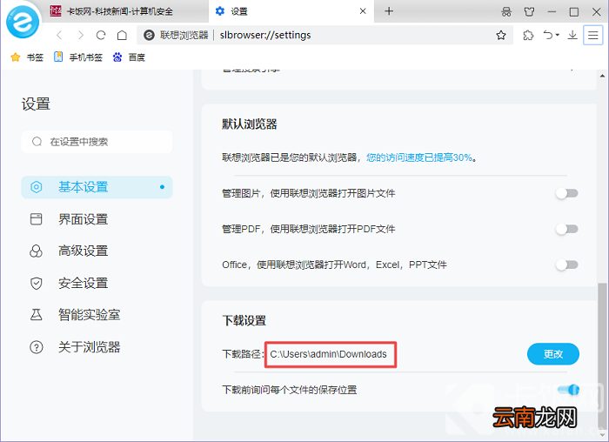The height and width of the screenshot is (442, 609).
Task: Open 手机书签 bookmark
Action: (78, 57)
